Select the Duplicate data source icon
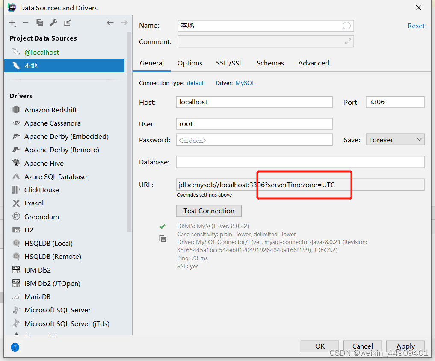Viewport: 435px width, 361px height. 40,23
